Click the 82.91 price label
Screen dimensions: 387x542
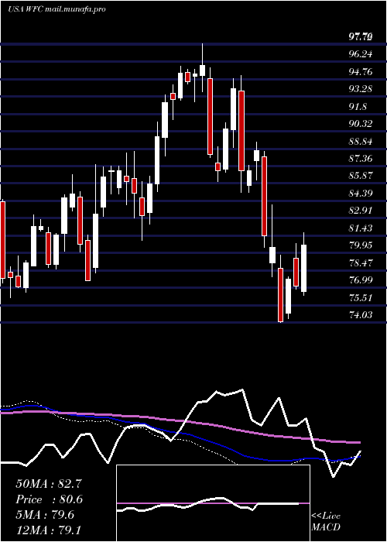[361, 211]
